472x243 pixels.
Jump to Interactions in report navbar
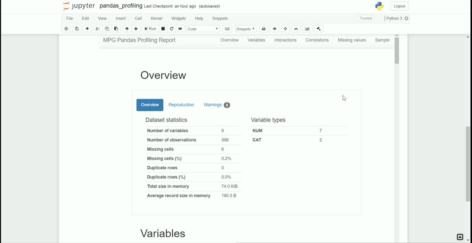[285, 40]
